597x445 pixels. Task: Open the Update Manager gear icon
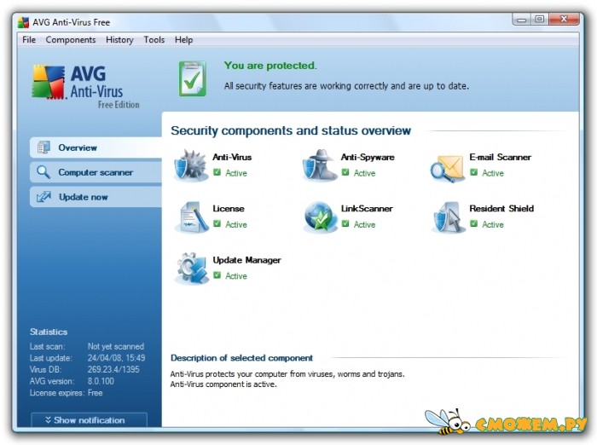pyautogui.click(x=192, y=269)
